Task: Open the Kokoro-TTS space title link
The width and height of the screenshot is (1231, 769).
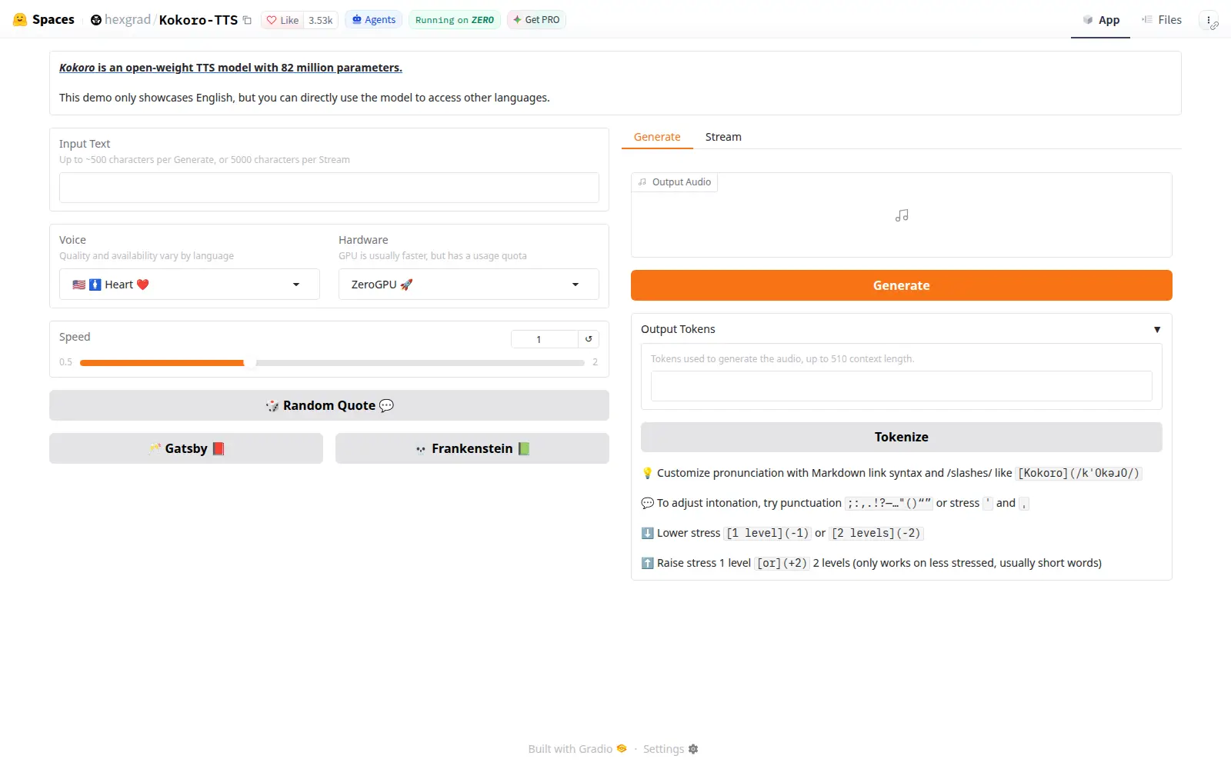Action: 198,20
